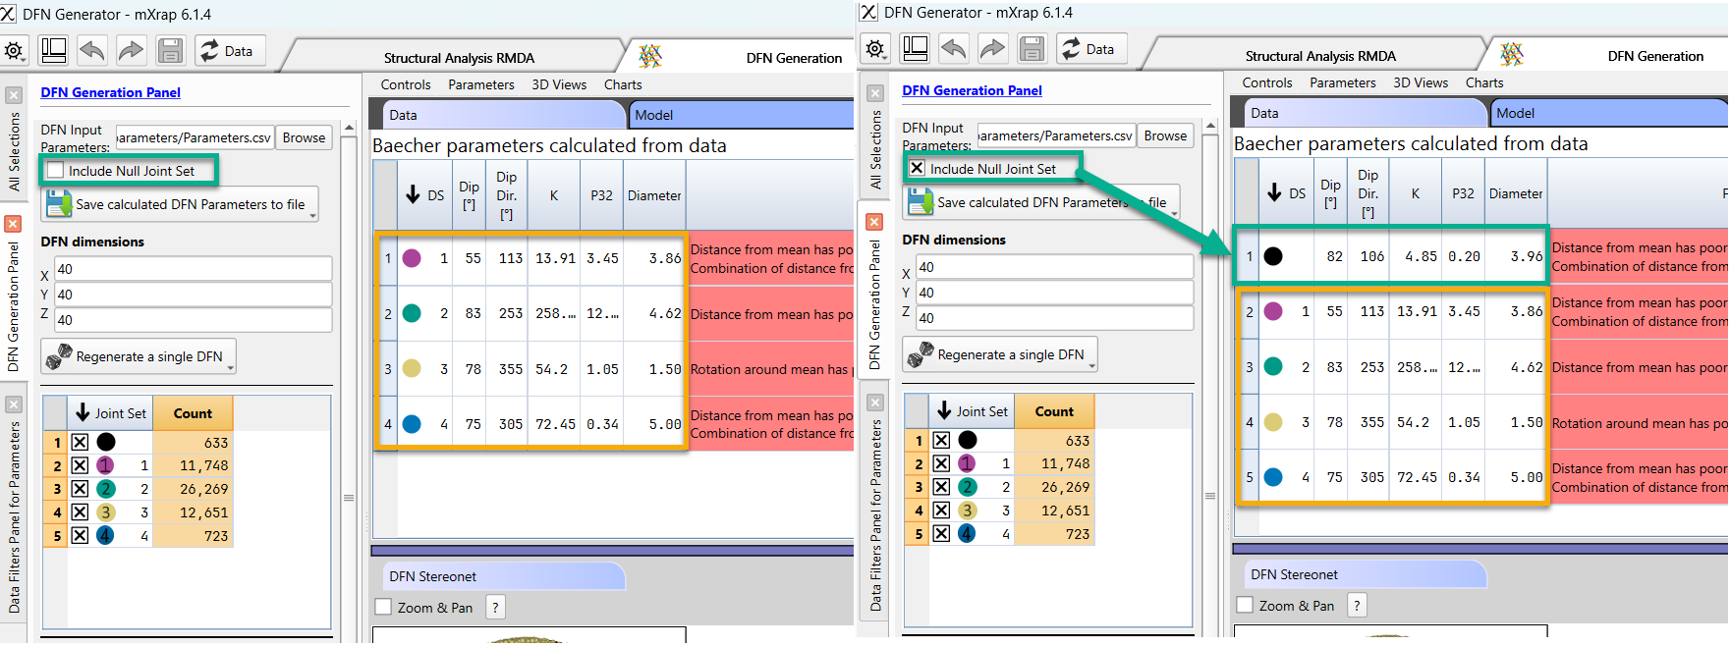Close DFN Generation Panel side tab, right window
Image resolution: width=1730 pixels, height=646 pixels.
click(x=874, y=222)
